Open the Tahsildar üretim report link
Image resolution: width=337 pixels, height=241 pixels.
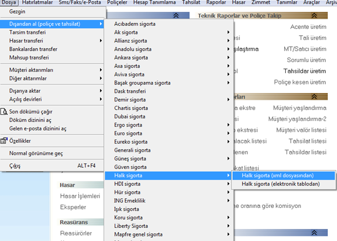coord(304,71)
